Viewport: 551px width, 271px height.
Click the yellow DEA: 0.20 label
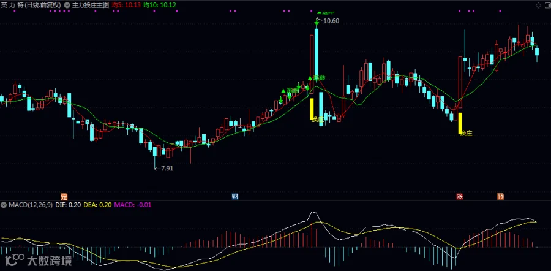[96, 205]
